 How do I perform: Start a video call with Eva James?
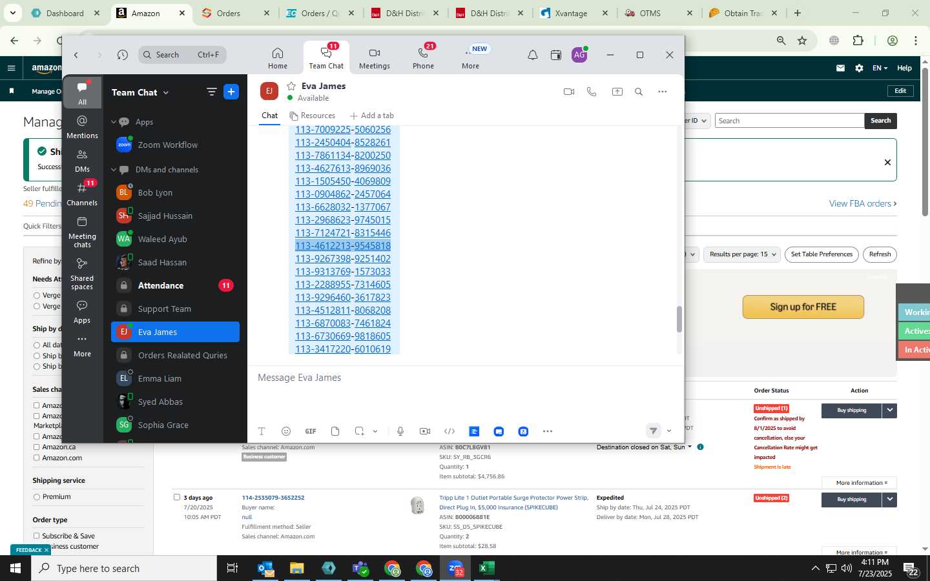coord(569,92)
